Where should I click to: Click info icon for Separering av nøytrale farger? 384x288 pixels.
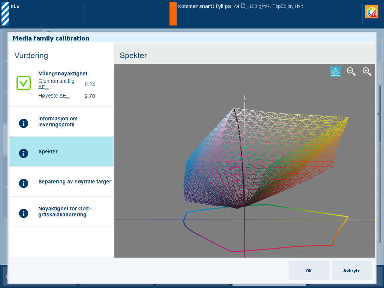coord(24,183)
